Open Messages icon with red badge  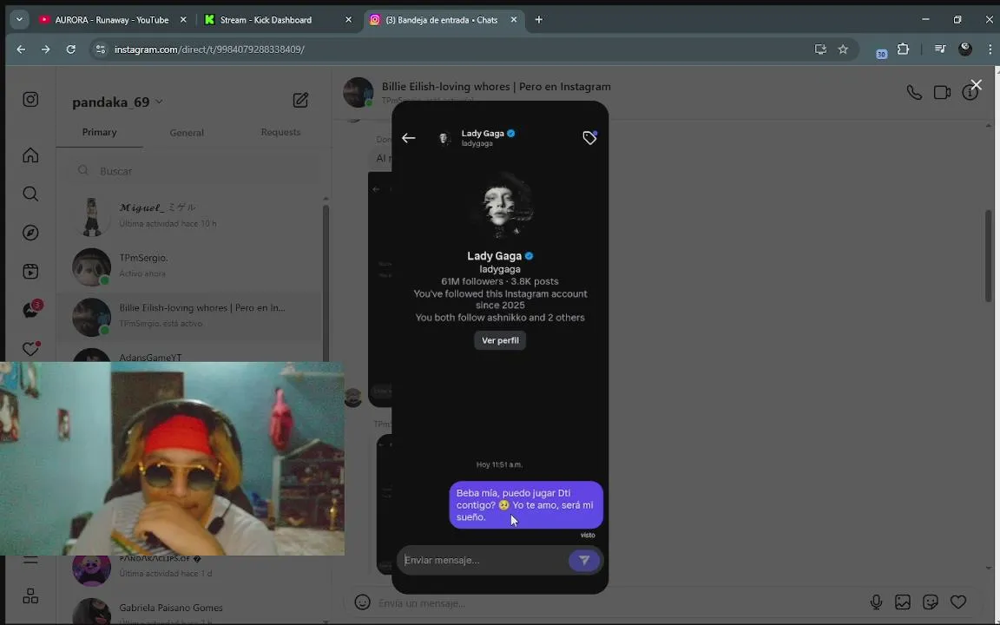pos(32,309)
